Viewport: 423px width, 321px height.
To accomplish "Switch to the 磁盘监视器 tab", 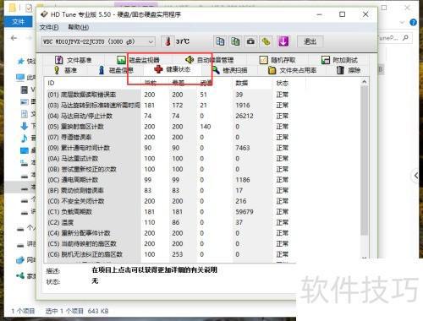I will [x=138, y=60].
